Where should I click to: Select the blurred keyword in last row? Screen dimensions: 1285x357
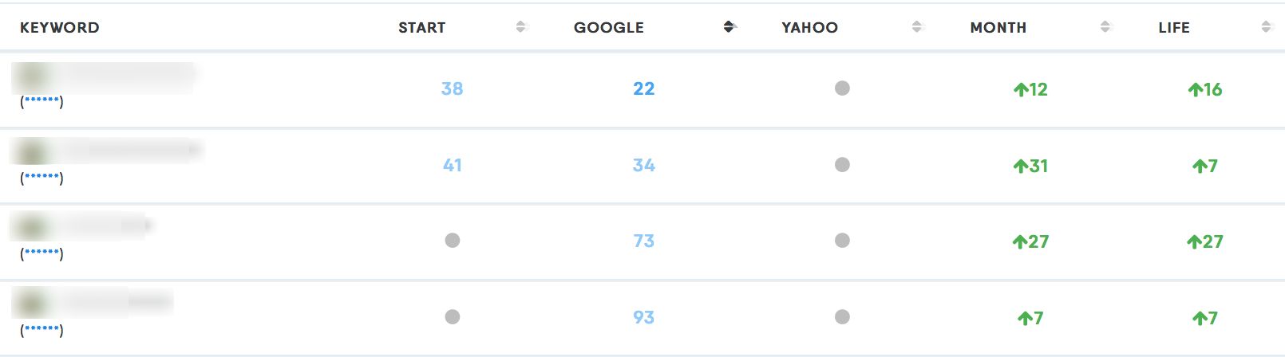pyautogui.click(x=94, y=303)
